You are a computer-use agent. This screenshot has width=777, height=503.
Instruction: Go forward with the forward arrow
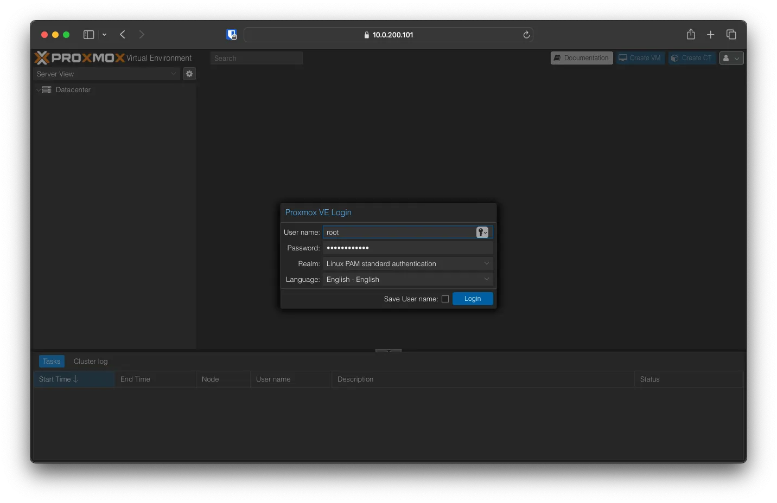click(142, 35)
